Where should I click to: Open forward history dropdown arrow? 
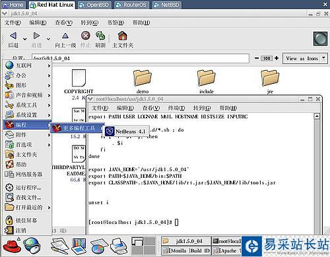pos(48,39)
